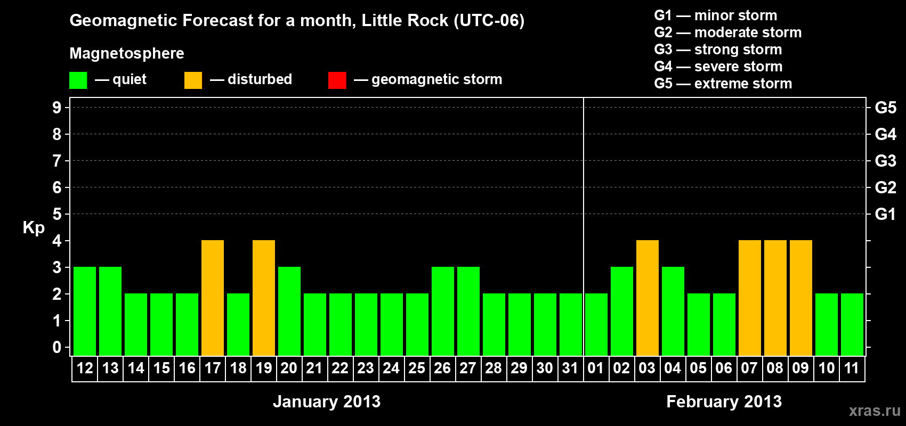Click the orange disturbed legend swatch

[193, 80]
